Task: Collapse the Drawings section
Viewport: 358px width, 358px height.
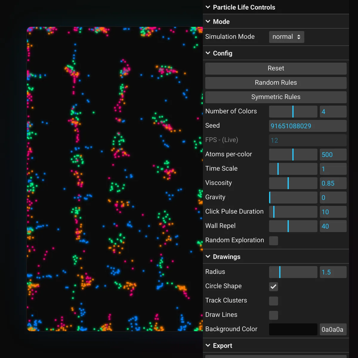Action: pyautogui.click(x=208, y=257)
